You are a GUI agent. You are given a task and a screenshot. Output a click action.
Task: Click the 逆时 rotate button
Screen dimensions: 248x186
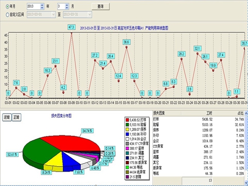[7, 118]
